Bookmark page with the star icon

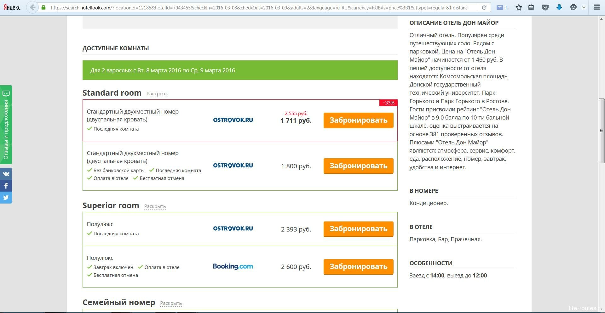pos(519,8)
